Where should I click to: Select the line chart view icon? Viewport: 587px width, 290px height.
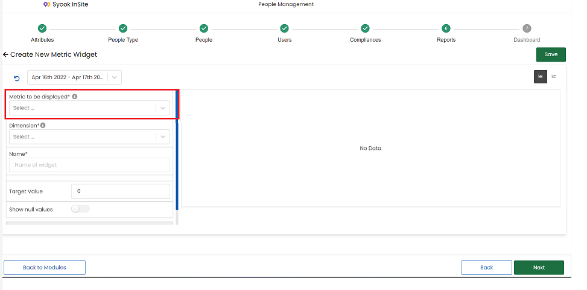click(x=554, y=77)
